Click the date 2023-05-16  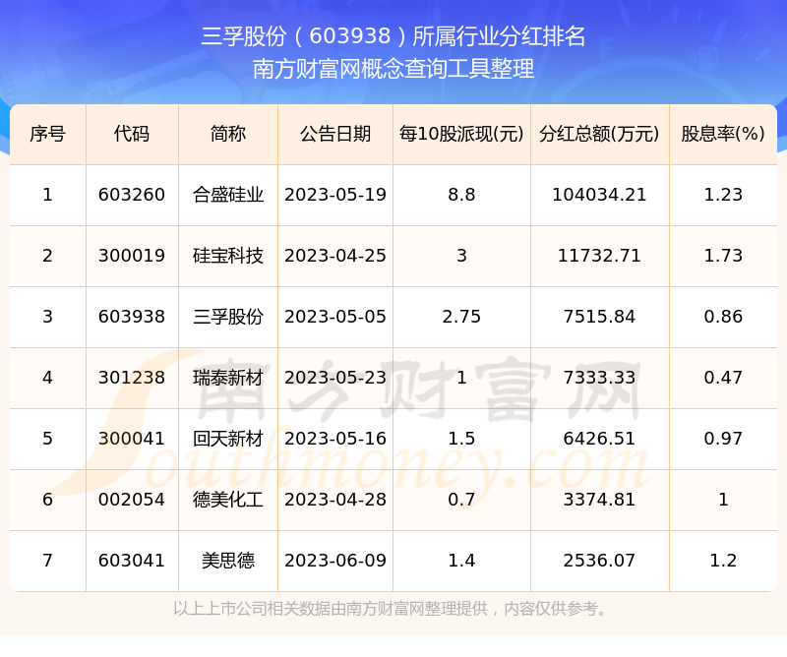pyautogui.click(x=335, y=439)
